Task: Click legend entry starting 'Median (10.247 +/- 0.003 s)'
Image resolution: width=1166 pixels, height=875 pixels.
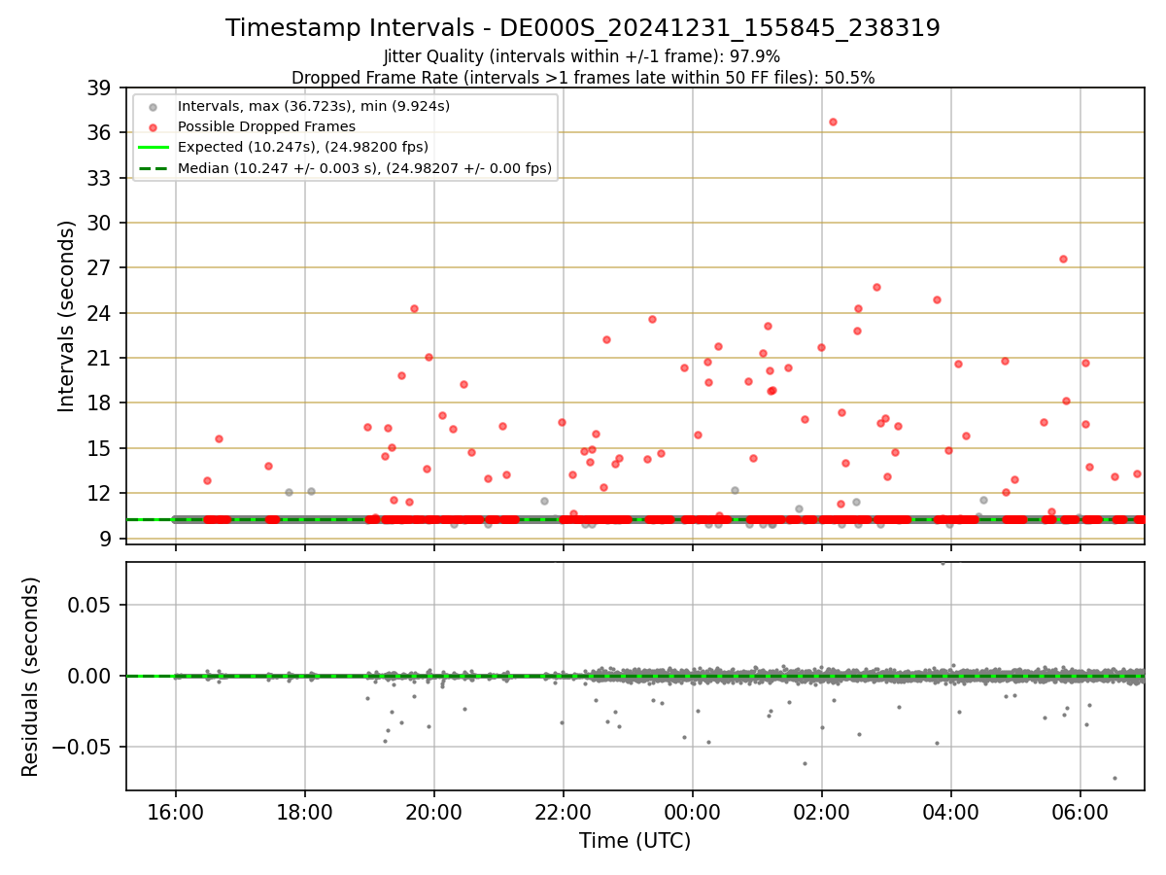Action: click(x=364, y=168)
